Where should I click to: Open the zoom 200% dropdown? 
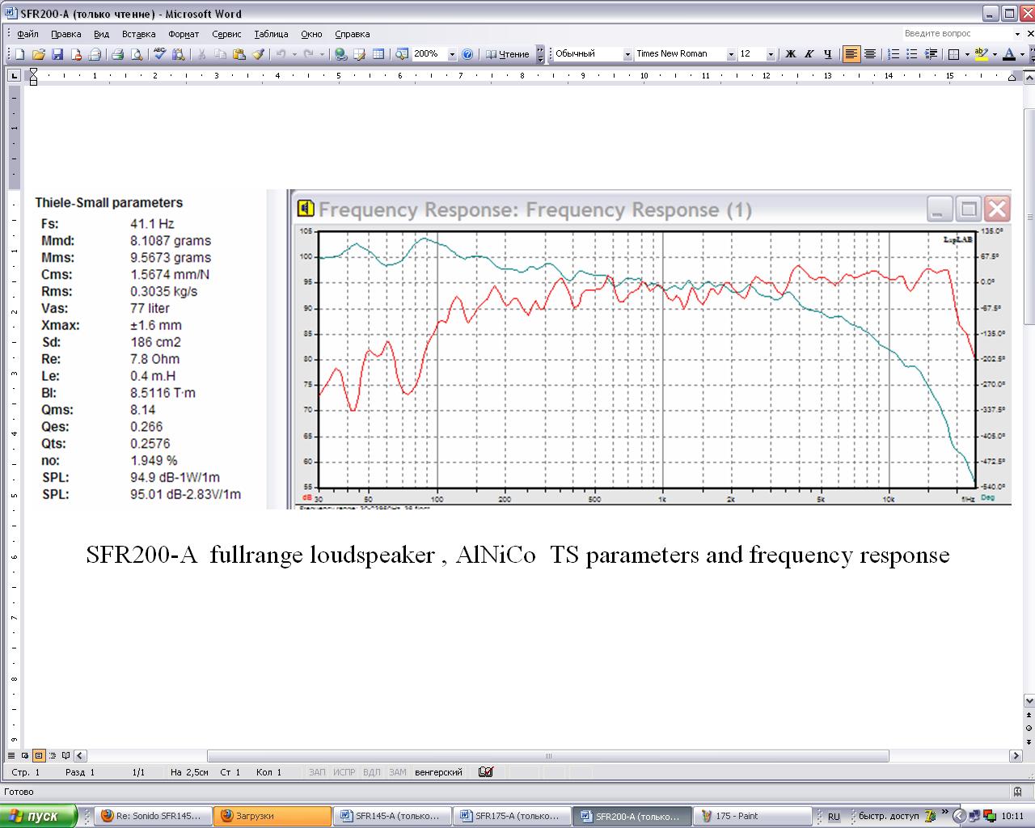pos(452,54)
